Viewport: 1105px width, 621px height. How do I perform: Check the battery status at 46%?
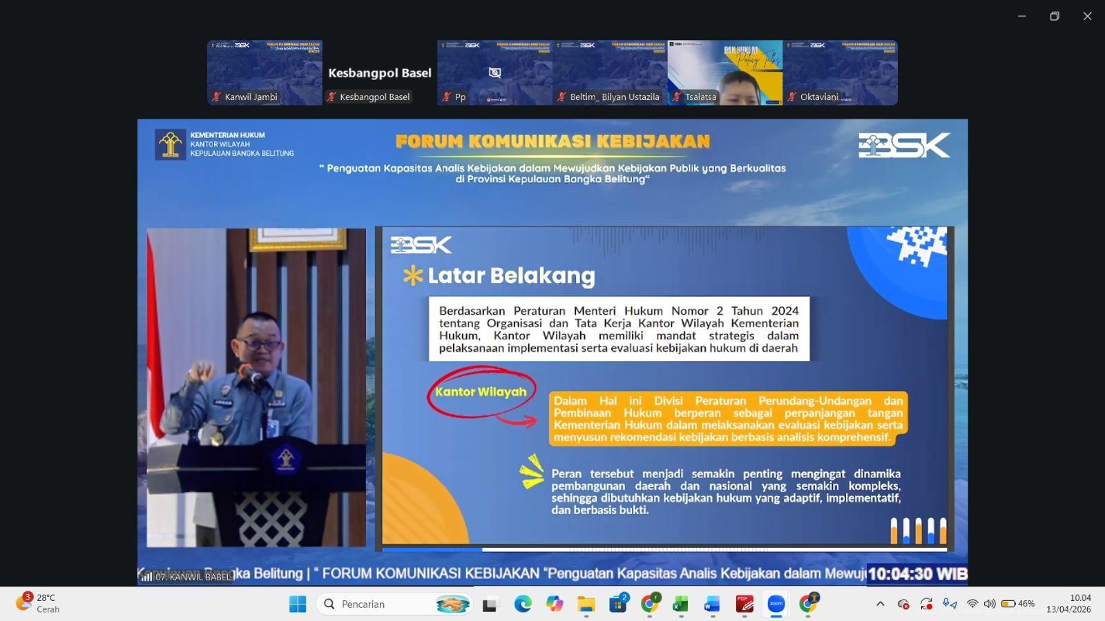tap(1010, 603)
